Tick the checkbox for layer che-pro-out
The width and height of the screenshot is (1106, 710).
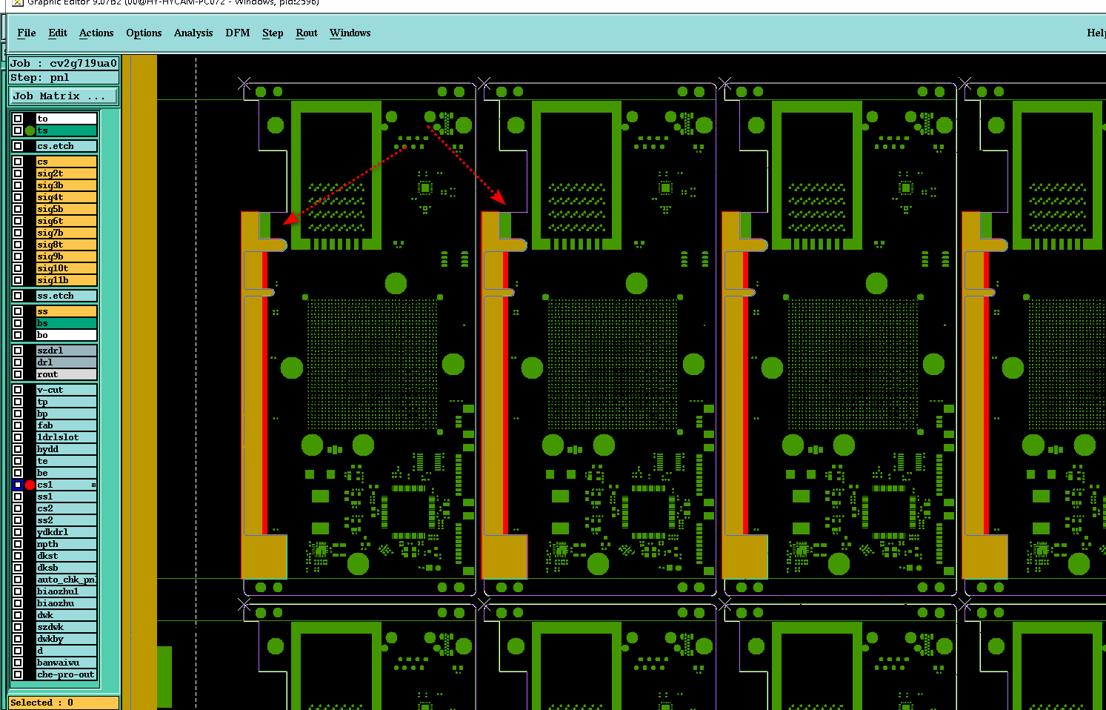tap(18, 674)
